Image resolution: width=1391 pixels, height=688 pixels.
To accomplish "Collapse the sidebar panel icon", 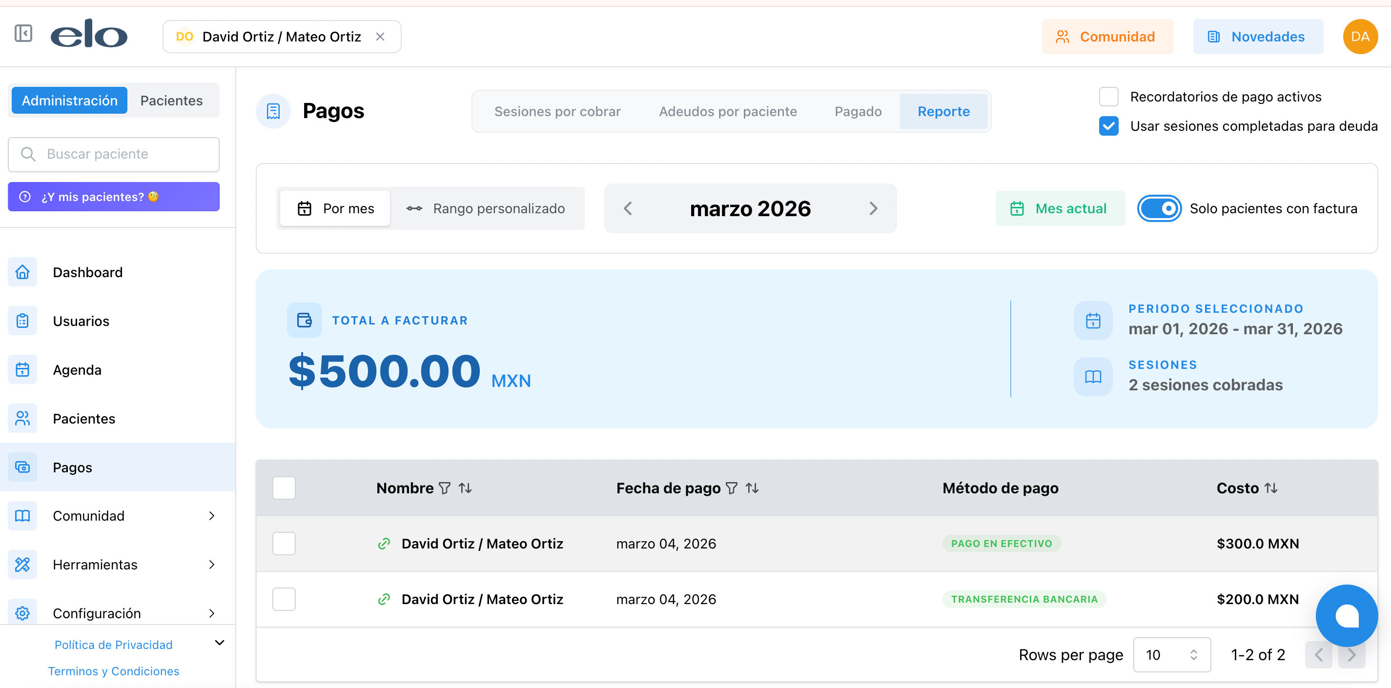I will point(23,34).
